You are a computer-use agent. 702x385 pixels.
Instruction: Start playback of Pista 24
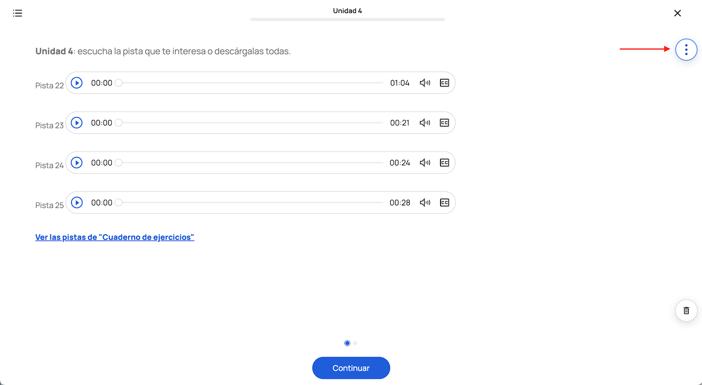(x=77, y=162)
